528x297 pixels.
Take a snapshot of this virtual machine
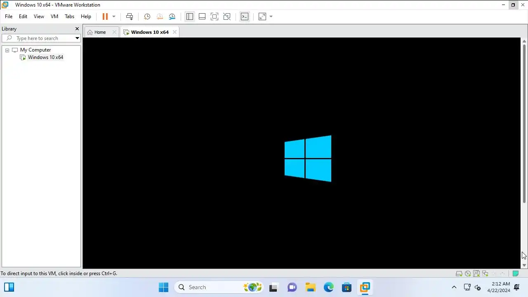click(x=147, y=16)
